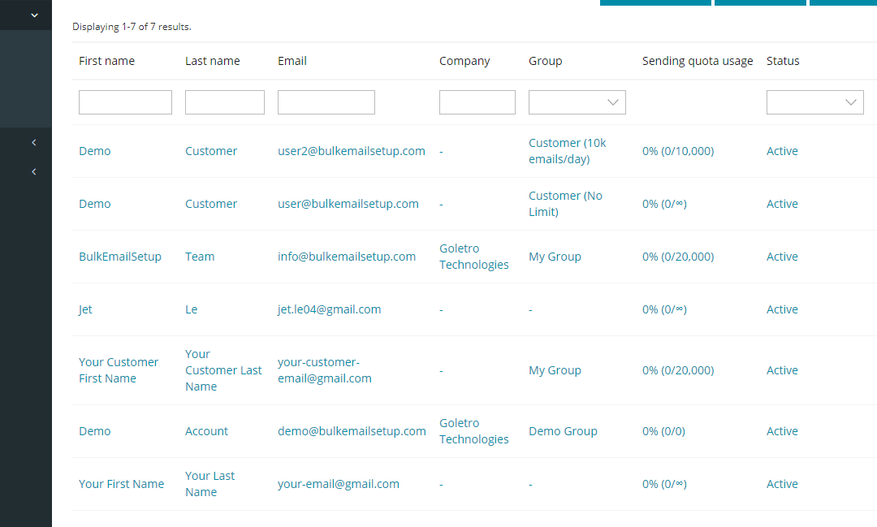The width and height of the screenshot is (877, 527).
Task: Click the 0% (0/10,000) quota usage value
Action: (x=677, y=151)
